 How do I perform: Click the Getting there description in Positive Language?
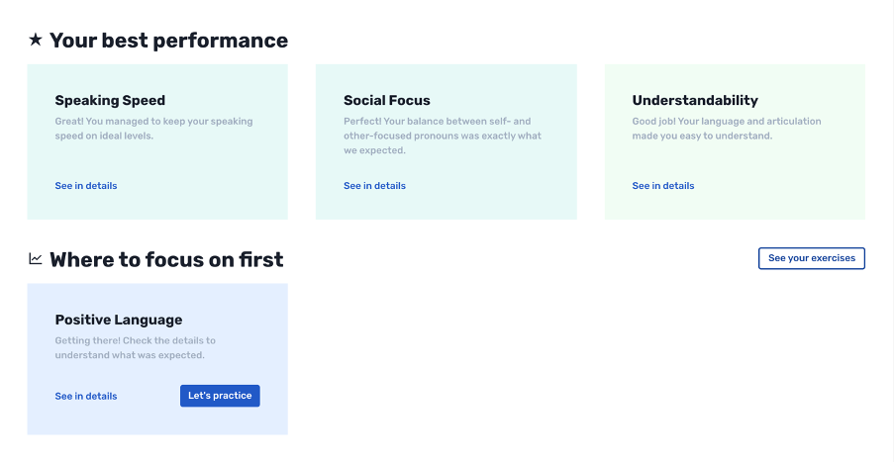coord(136,348)
